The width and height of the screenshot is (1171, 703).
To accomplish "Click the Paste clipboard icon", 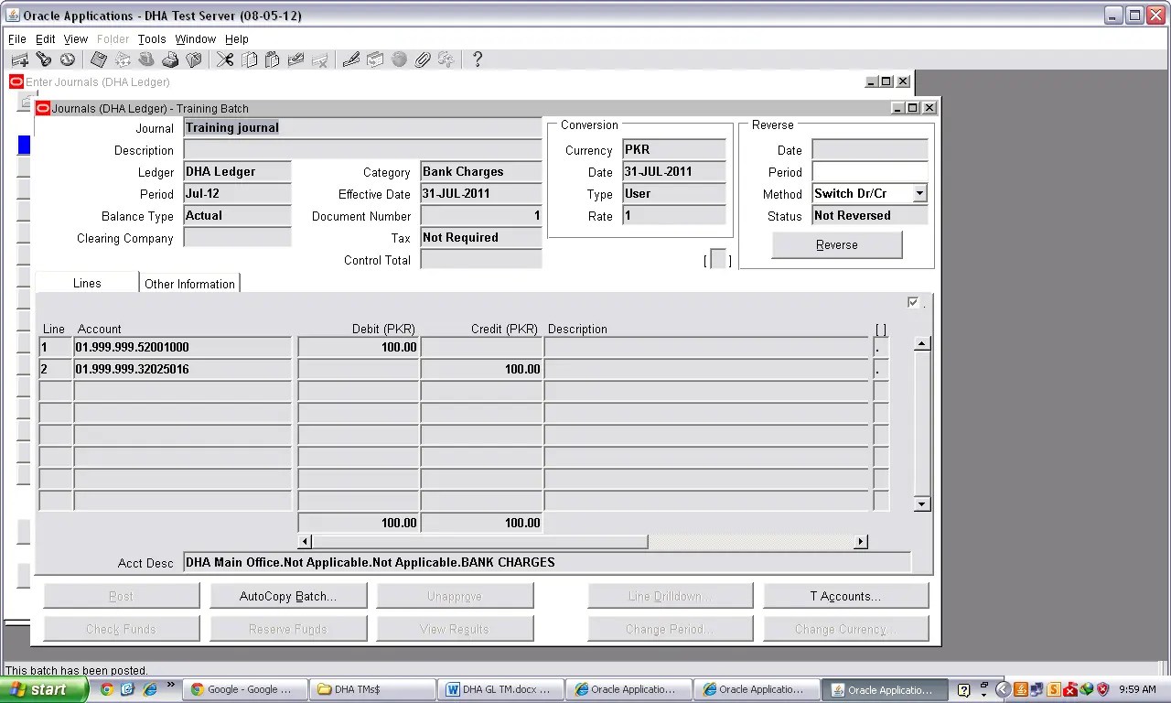I will (x=272, y=60).
